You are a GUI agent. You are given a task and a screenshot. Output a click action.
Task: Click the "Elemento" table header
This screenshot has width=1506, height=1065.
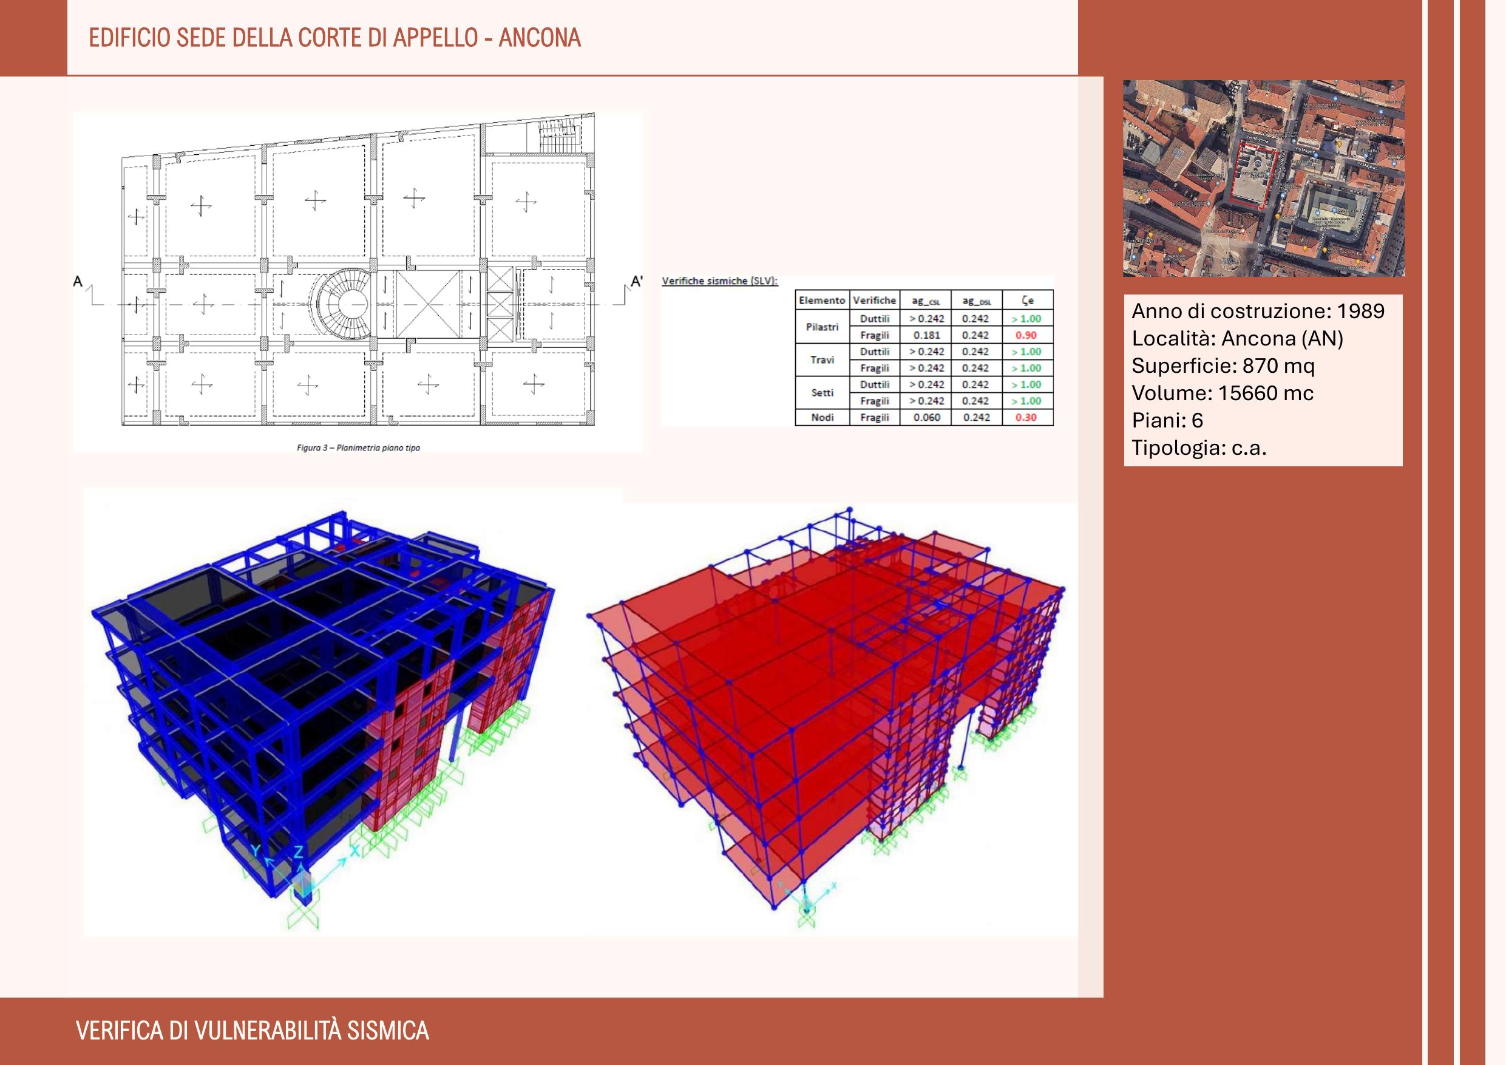point(822,301)
